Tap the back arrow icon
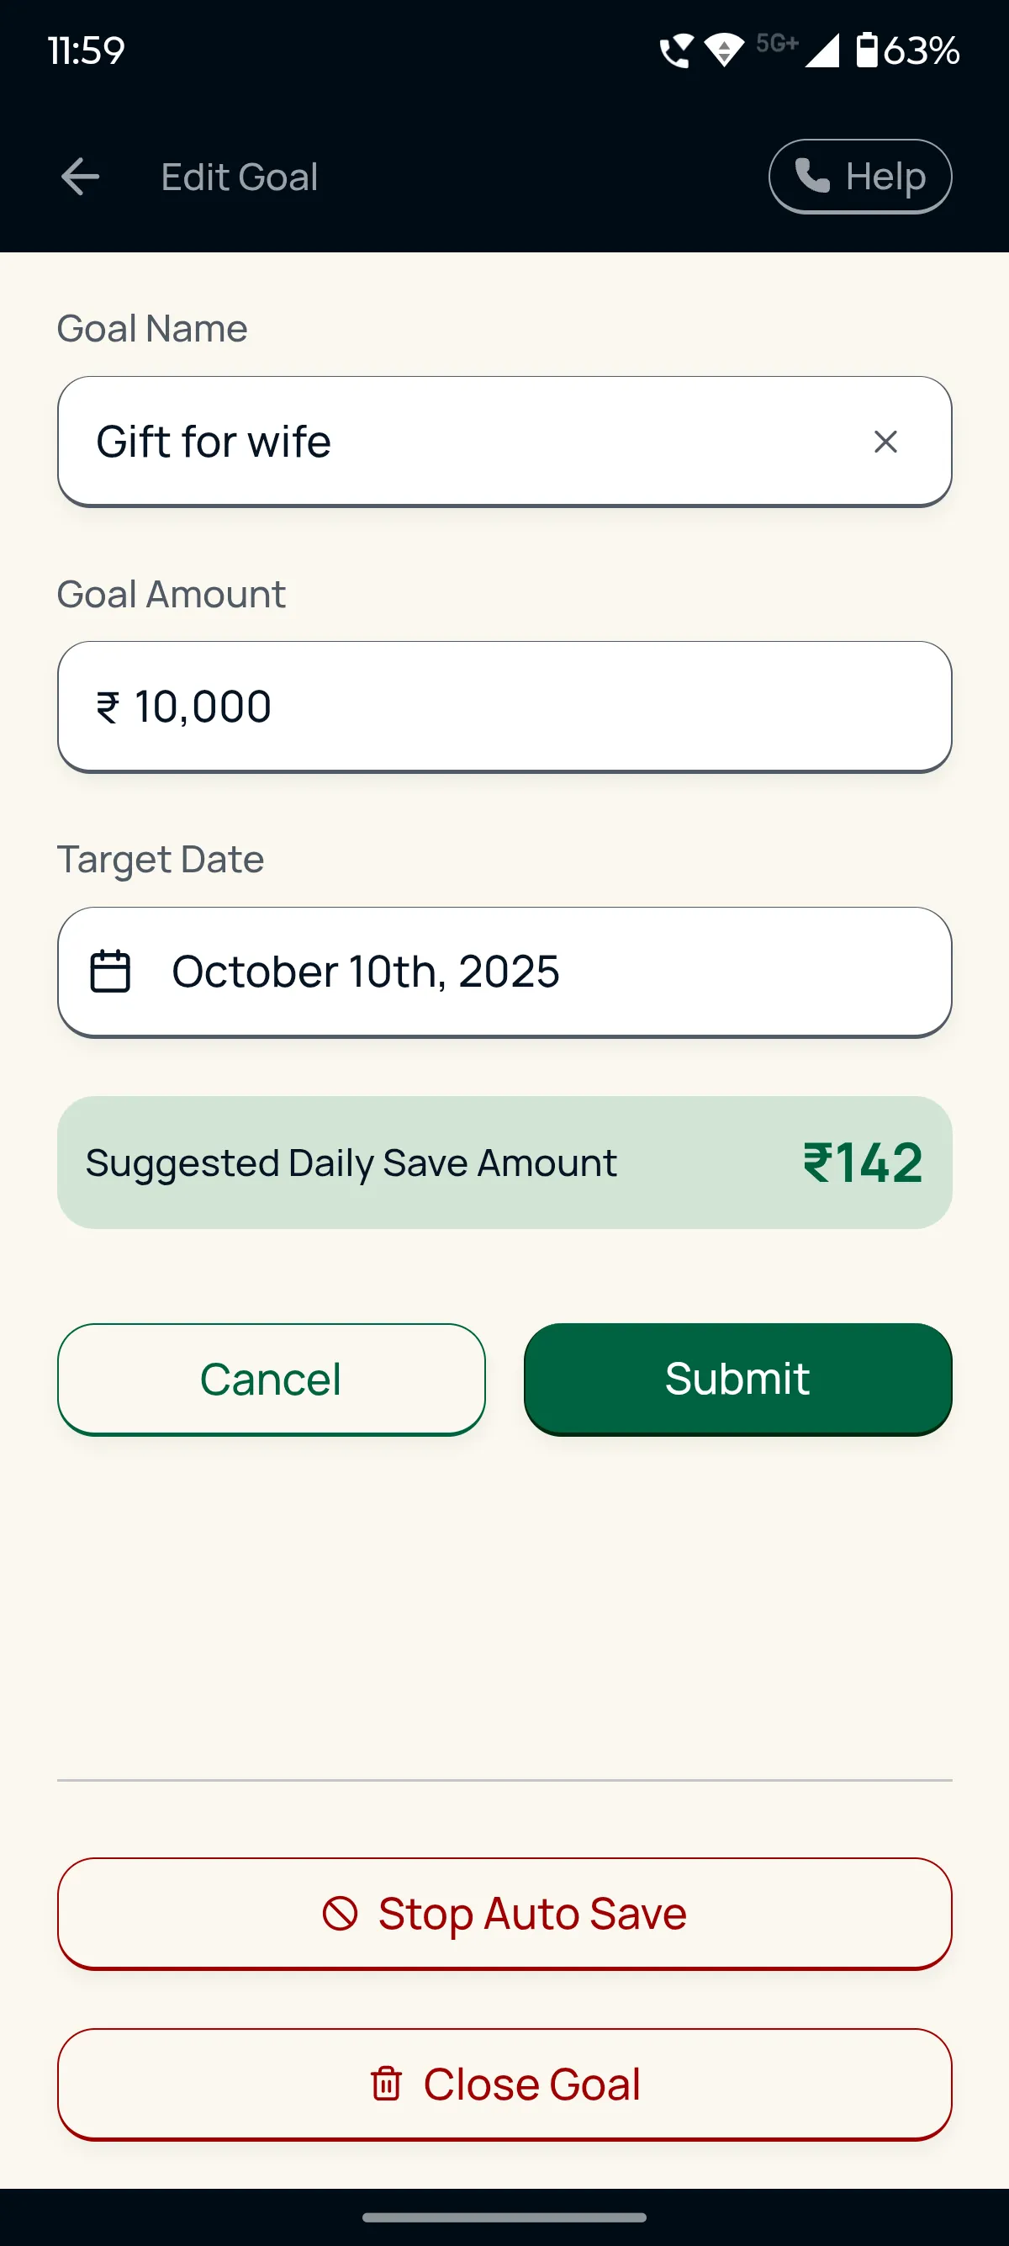The image size is (1009, 2246). click(x=80, y=177)
